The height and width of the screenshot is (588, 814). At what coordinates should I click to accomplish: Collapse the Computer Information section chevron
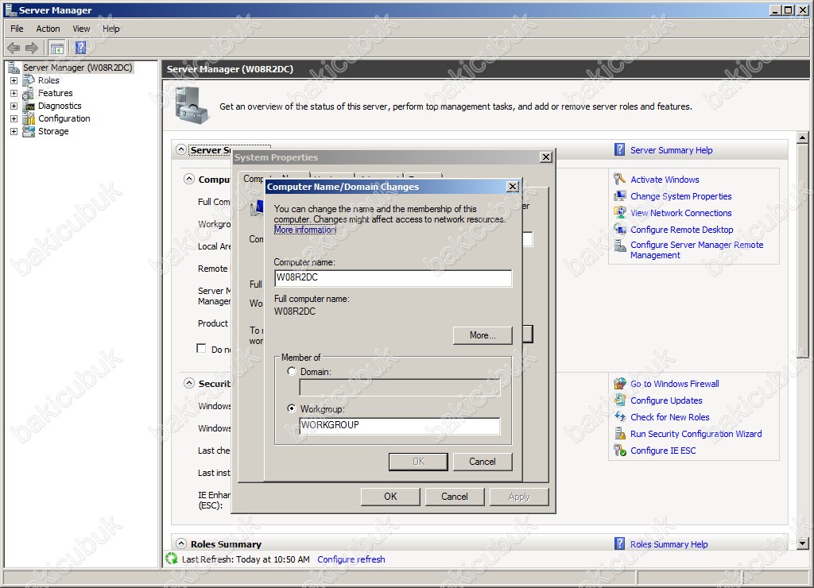pyautogui.click(x=189, y=179)
